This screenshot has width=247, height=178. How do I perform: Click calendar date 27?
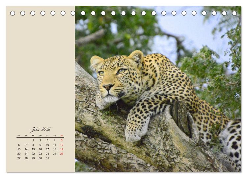[x=19, y=158]
